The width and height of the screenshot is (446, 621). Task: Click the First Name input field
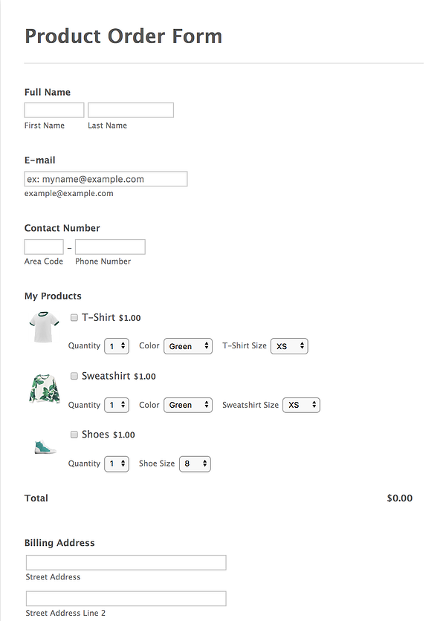point(54,110)
